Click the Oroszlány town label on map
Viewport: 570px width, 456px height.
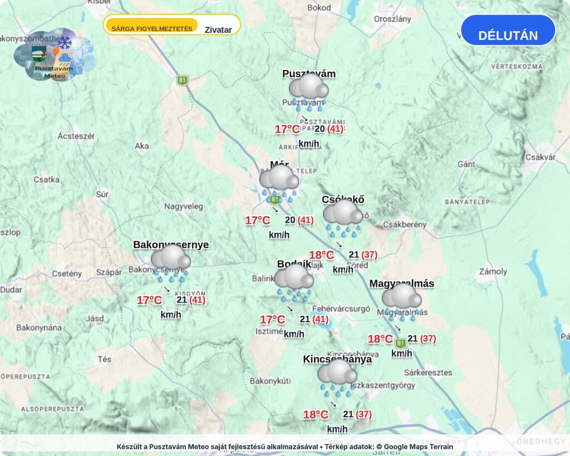pyautogui.click(x=392, y=19)
